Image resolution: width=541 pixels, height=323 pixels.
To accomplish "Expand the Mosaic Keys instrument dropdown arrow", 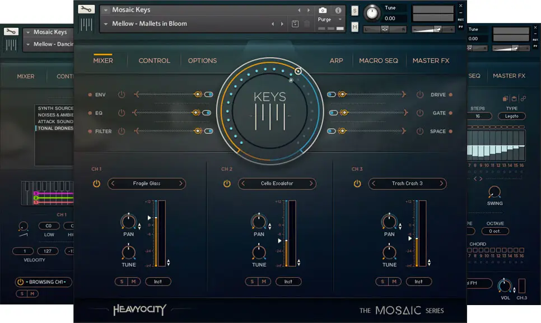I will pos(106,10).
